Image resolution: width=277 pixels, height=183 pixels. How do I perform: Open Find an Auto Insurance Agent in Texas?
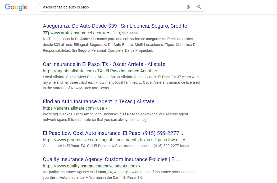tap(99, 101)
